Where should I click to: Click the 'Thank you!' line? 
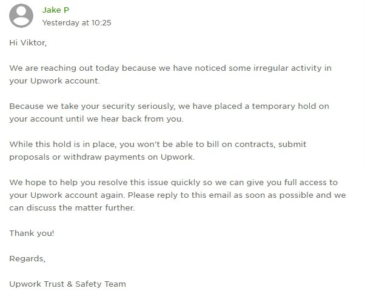pos(32,233)
